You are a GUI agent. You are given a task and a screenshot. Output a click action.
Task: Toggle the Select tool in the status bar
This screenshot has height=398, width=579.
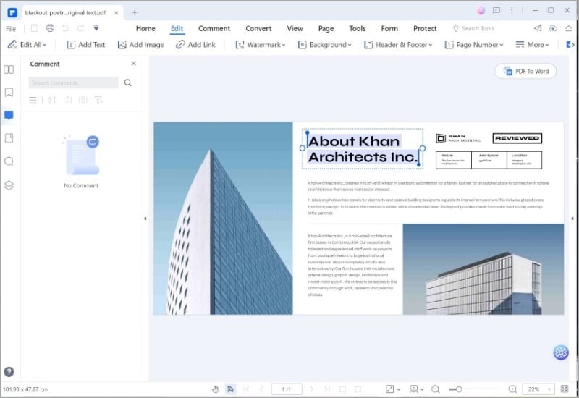(x=230, y=389)
